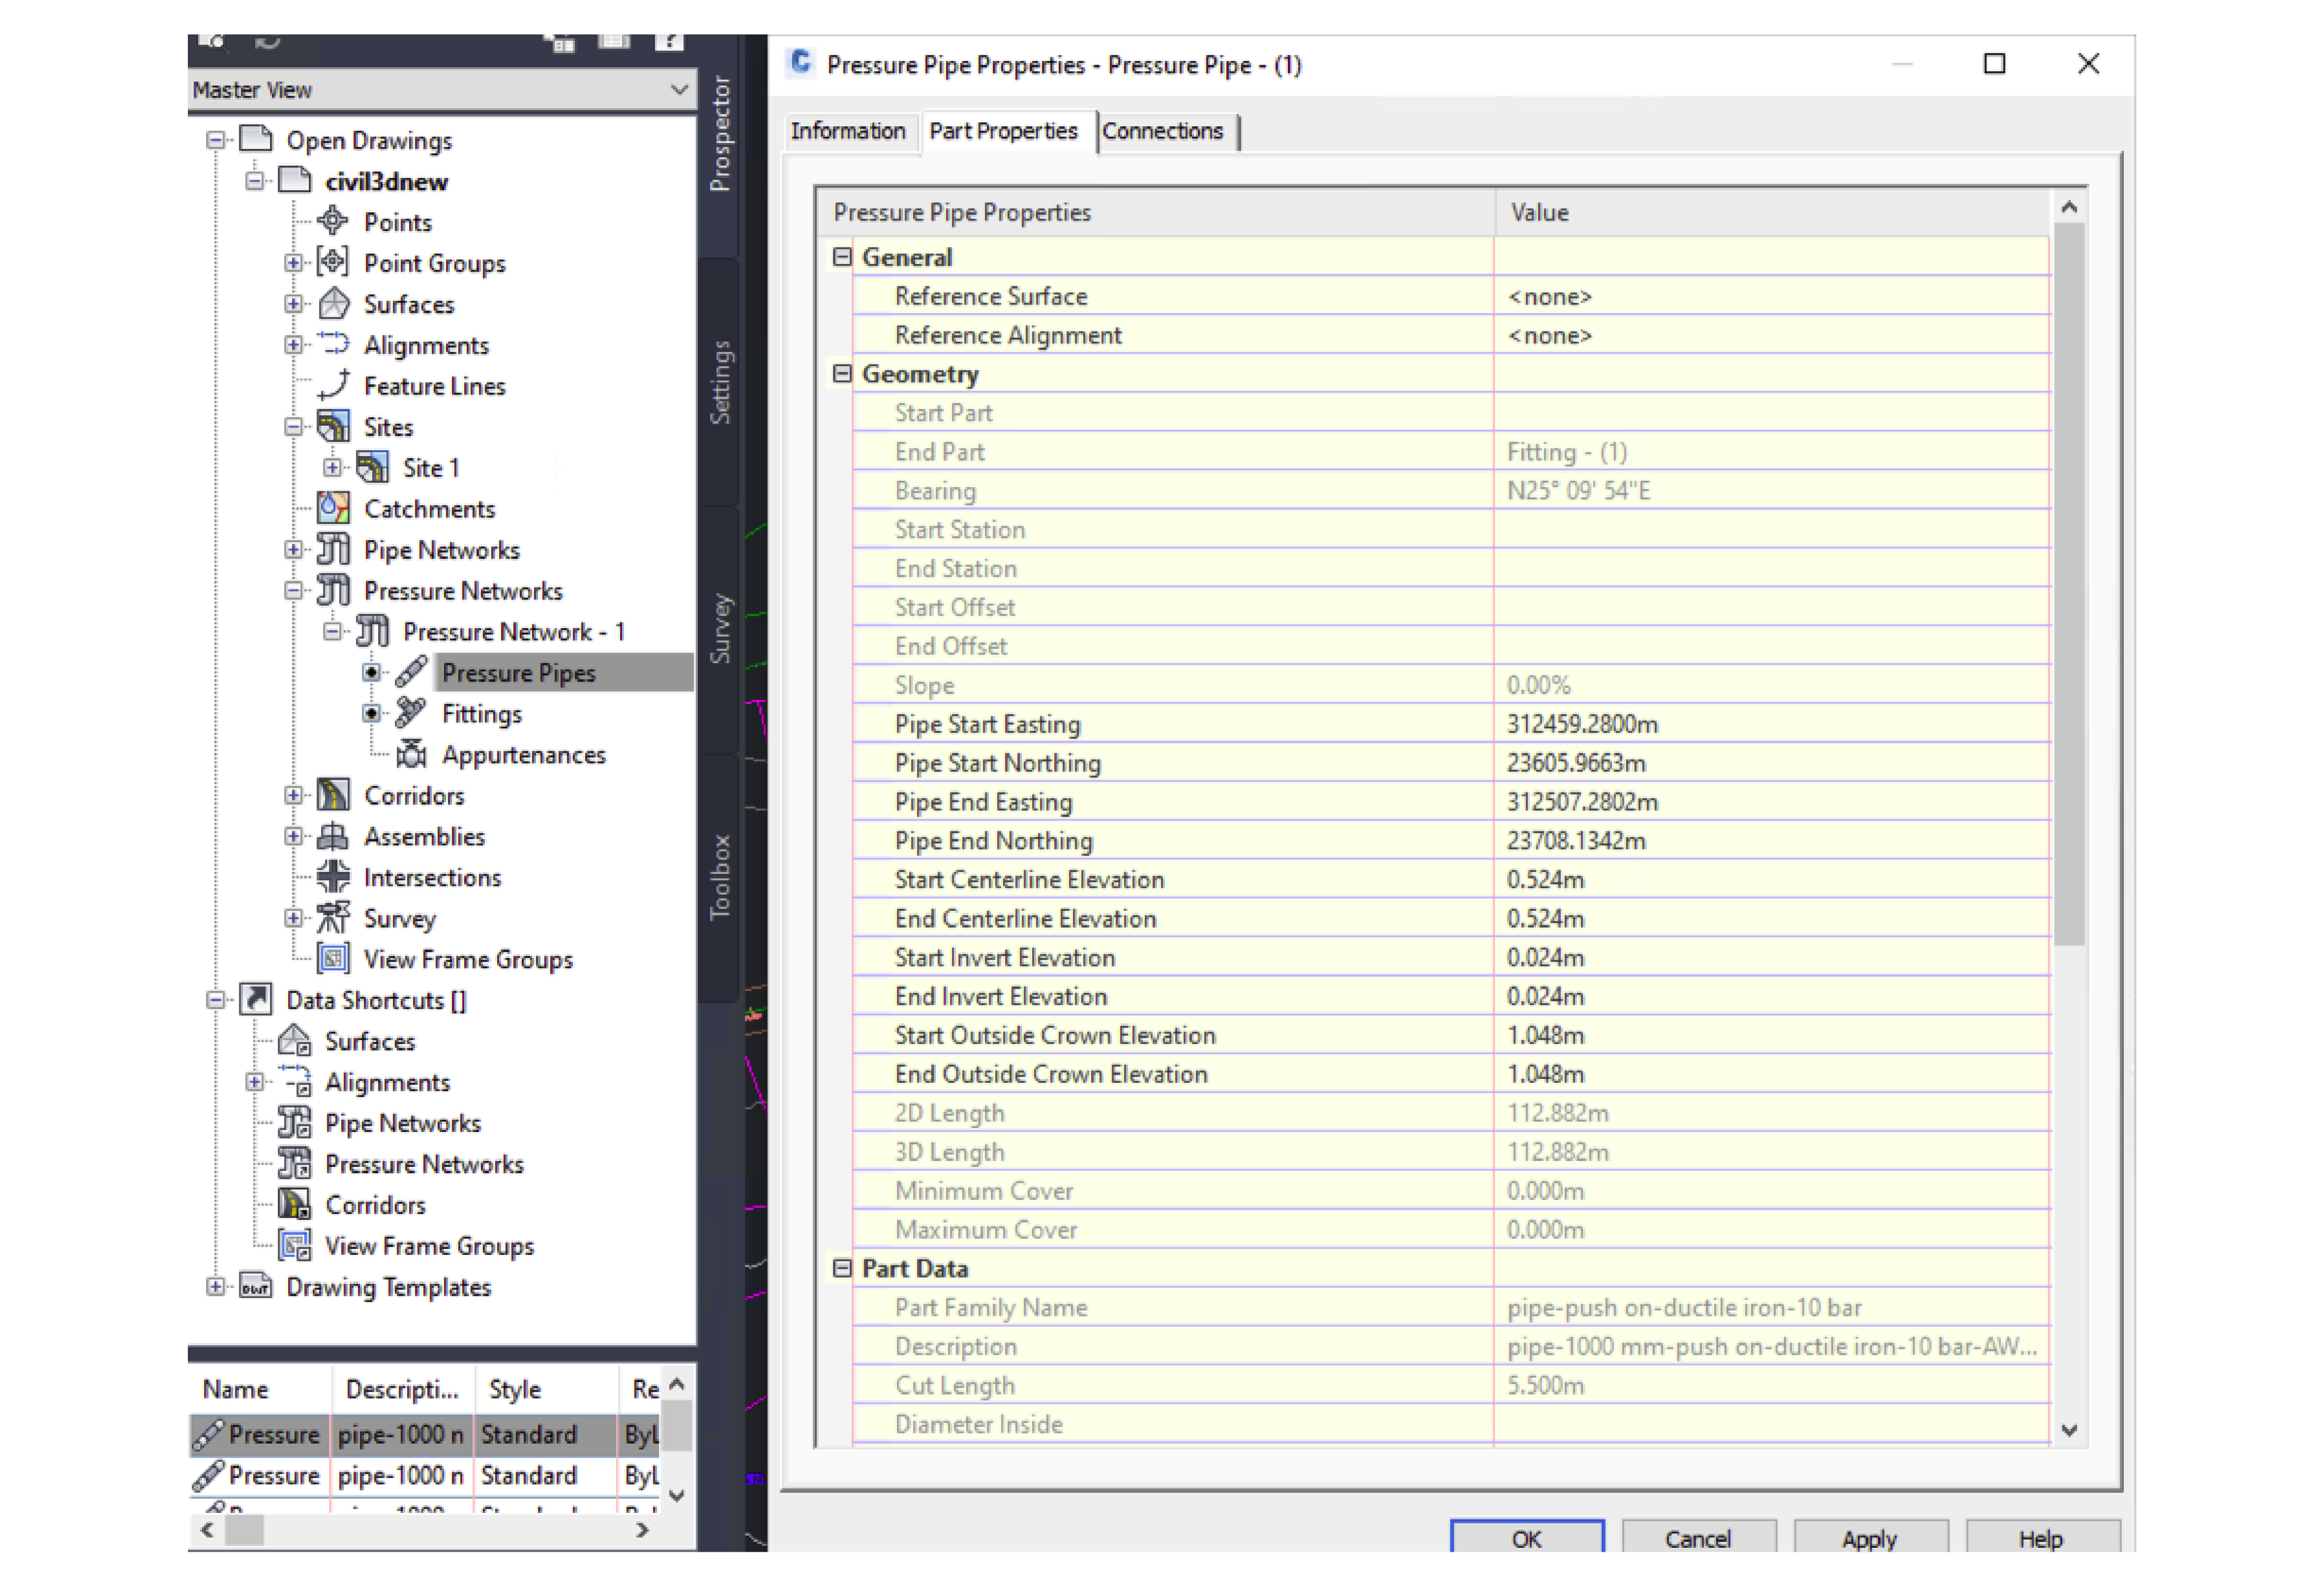Viewport: 2320px width, 1596px height.
Task: Click the Points icon in tree
Action: click(x=332, y=221)
